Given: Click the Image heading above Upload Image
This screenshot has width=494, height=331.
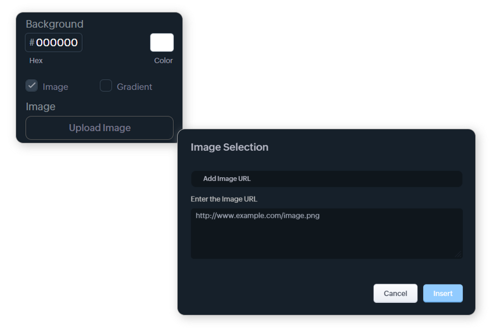Looking at the screenshot, I should pyautogui.click(x=41, y=106).
